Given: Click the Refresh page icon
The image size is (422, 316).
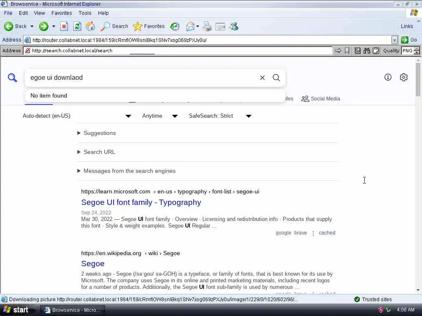Looking at the screenshot, I should [77, 26].
